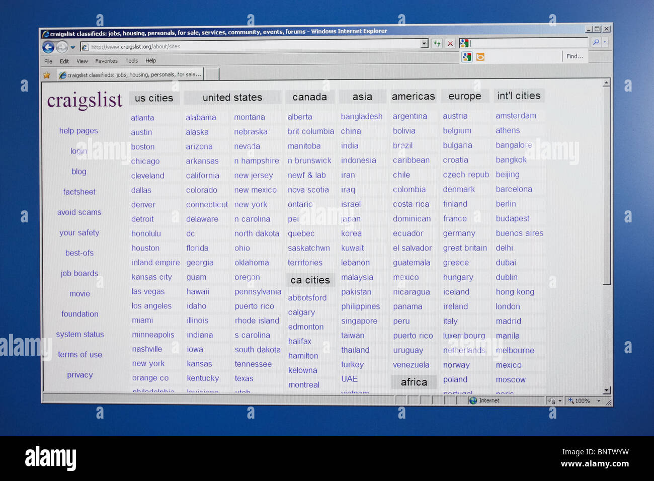The height and width of the screenshot is (481, 654).
Task: Open the buenos aires link
Action: [x=520, y=233]
